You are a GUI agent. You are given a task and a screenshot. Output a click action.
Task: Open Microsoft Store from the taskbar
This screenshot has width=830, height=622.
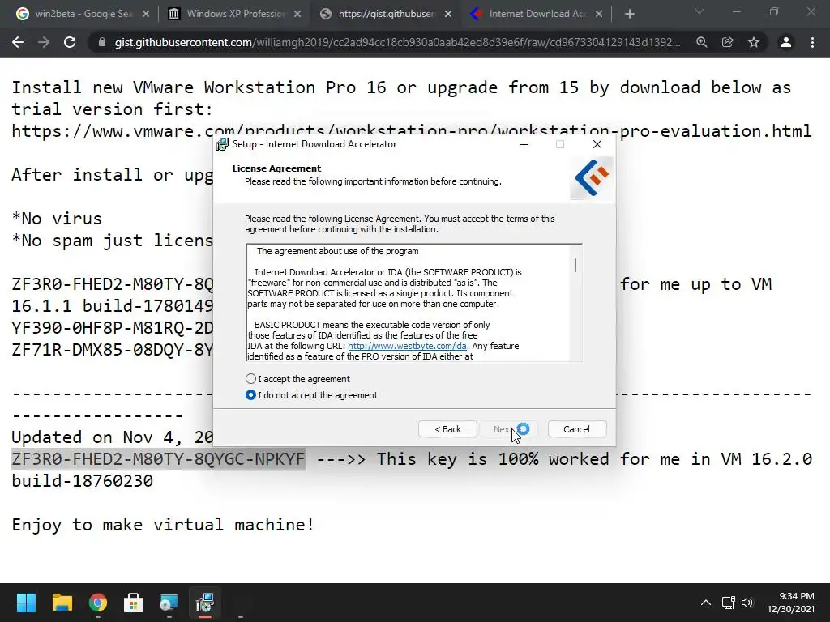134,603
